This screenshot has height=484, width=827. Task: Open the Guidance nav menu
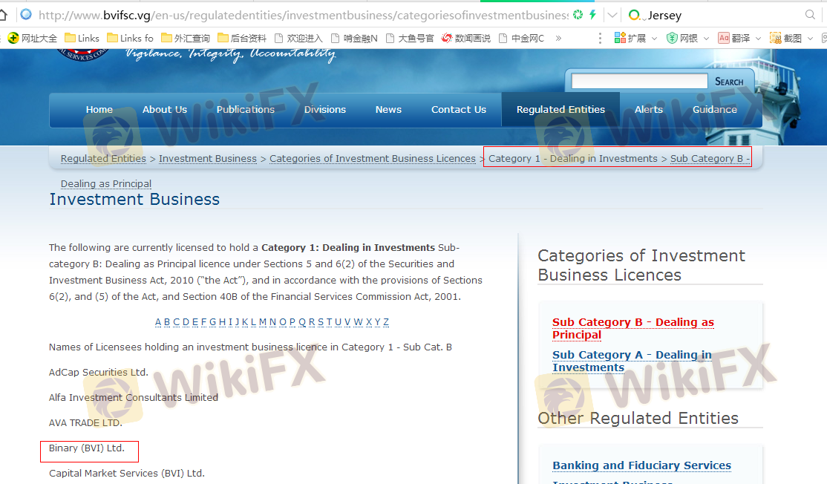tap(715, 110)
